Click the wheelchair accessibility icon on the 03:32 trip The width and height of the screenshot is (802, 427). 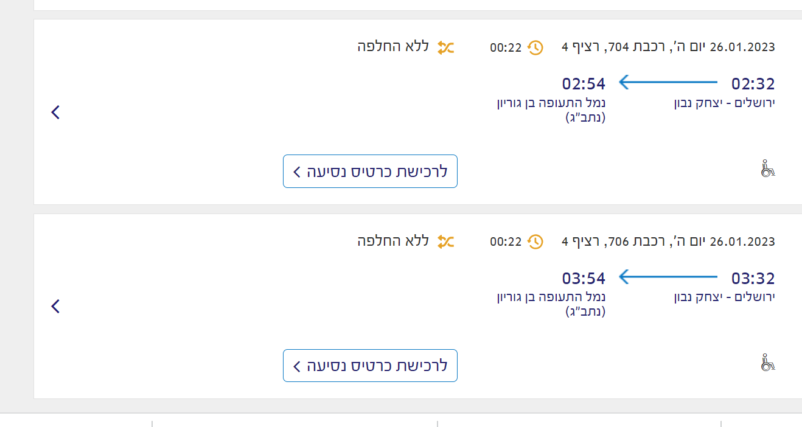coord(768,363)
